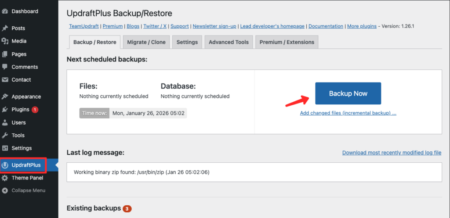Screen dimensions: 450x218
Task: Click the Dashboard icon in sidebar
Action: (5, 11)
